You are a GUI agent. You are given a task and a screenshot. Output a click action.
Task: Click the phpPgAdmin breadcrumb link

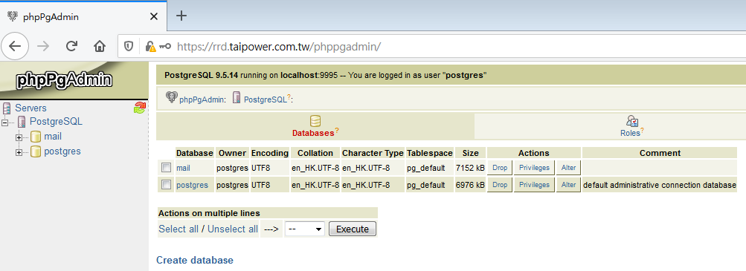[201, 99]
